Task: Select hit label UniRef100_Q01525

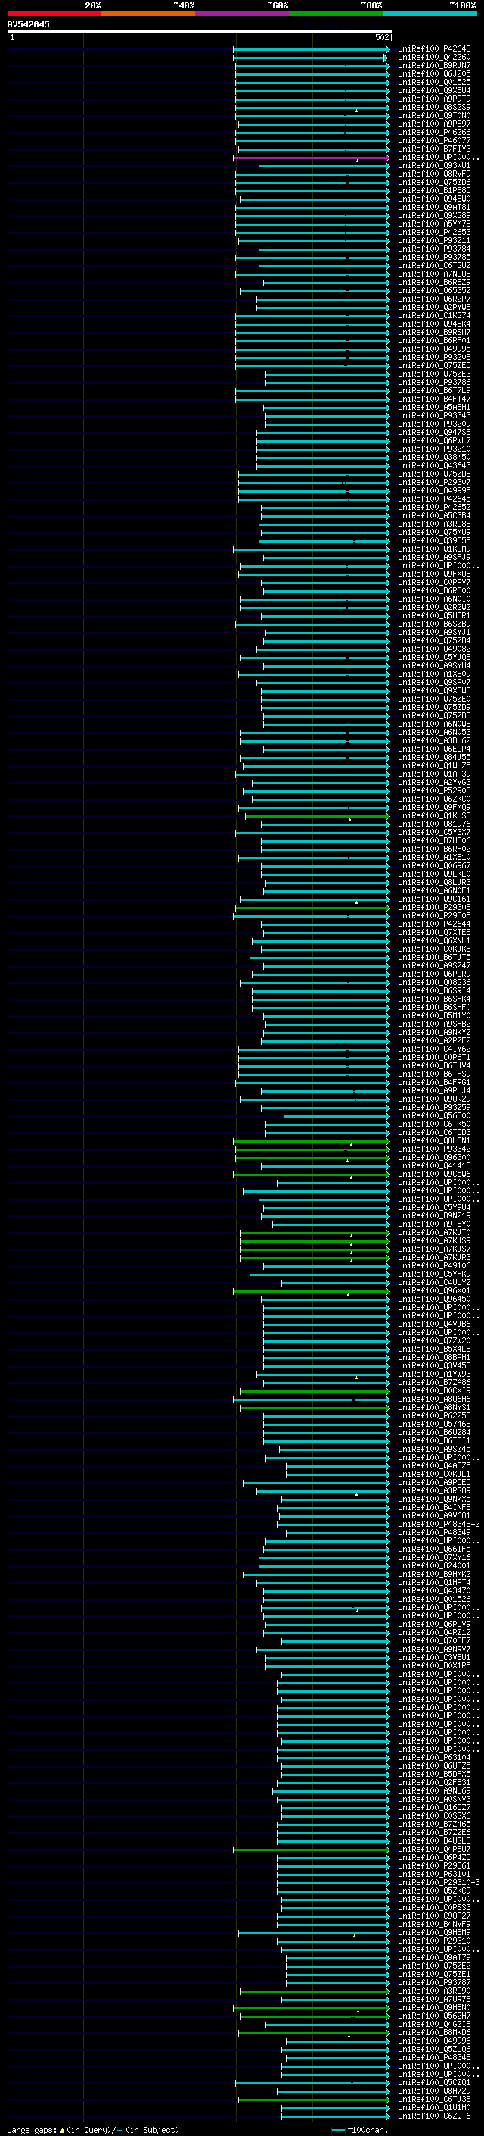Action: pos(434,82)
